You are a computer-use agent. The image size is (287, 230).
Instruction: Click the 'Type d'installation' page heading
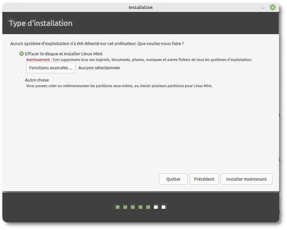(x=40, y=23)
